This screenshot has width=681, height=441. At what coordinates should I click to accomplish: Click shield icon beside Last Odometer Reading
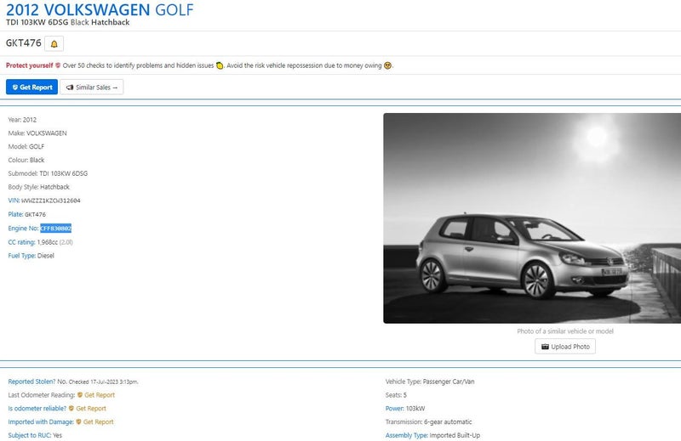click(x=80, y=395)
